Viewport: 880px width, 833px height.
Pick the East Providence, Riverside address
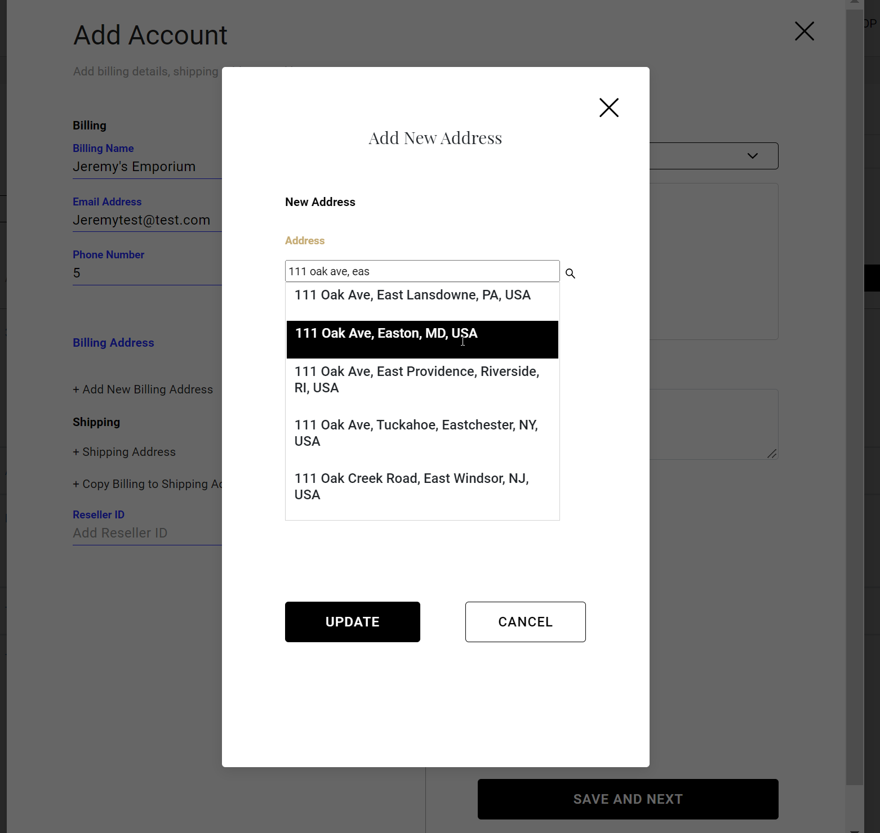(x=417, y=380)
